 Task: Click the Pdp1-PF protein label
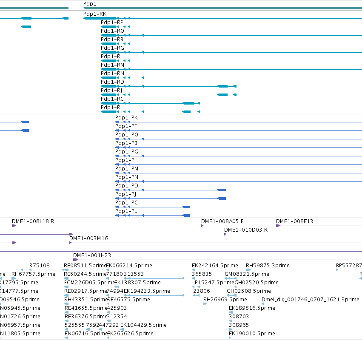[x=126, y=126]
